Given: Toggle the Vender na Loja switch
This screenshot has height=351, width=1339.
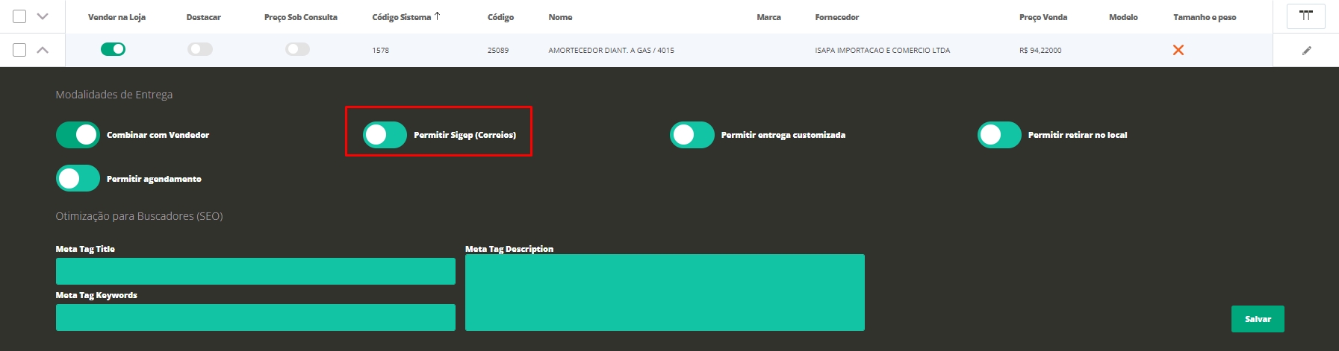Looking at the screenshot, I should point(113,49).
